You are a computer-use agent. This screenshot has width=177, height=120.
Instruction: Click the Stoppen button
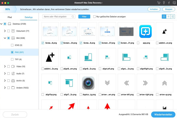pos(168,9)
